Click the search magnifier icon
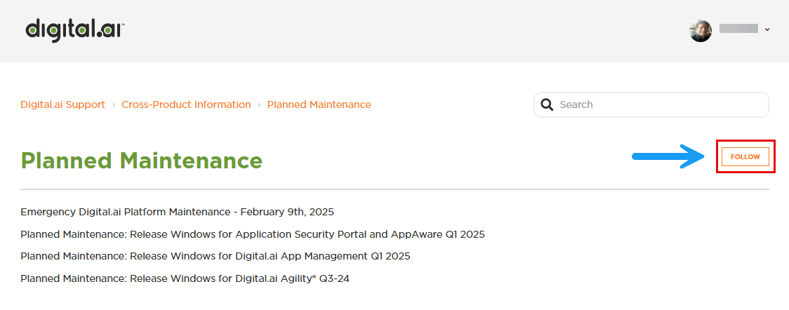The width and height of the screenshot is (789, 310). (547, 105)
